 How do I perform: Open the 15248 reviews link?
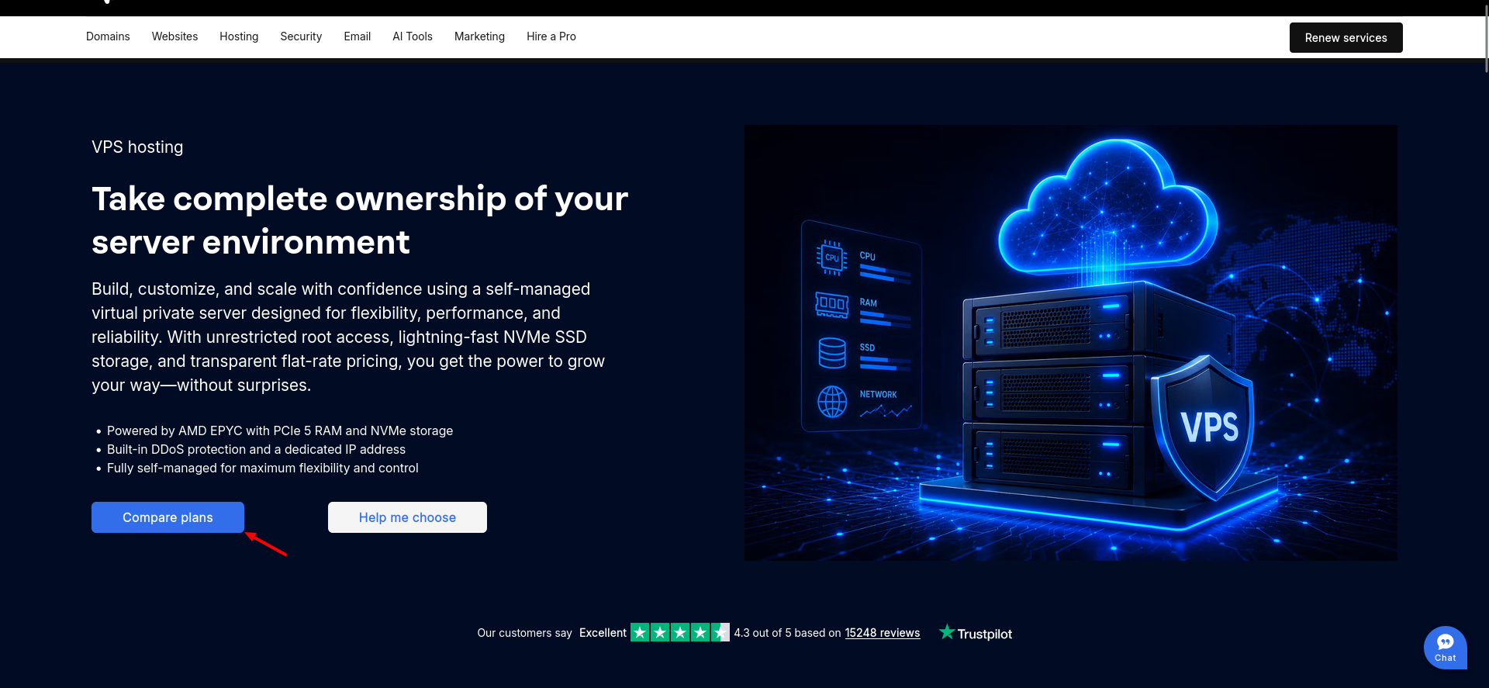(883, 633)
